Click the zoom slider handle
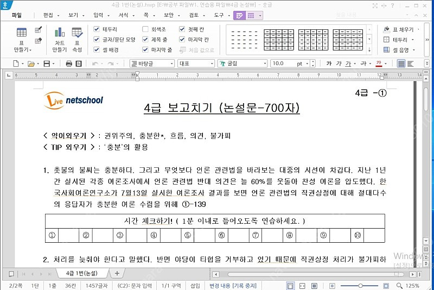The image size is (434, 290). click(x=360, y=286)
